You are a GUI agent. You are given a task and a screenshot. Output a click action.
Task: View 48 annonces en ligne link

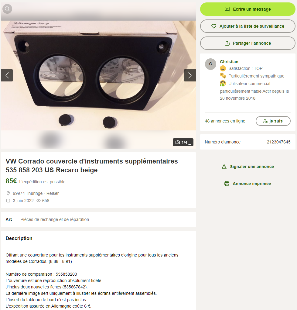[225, 121]
